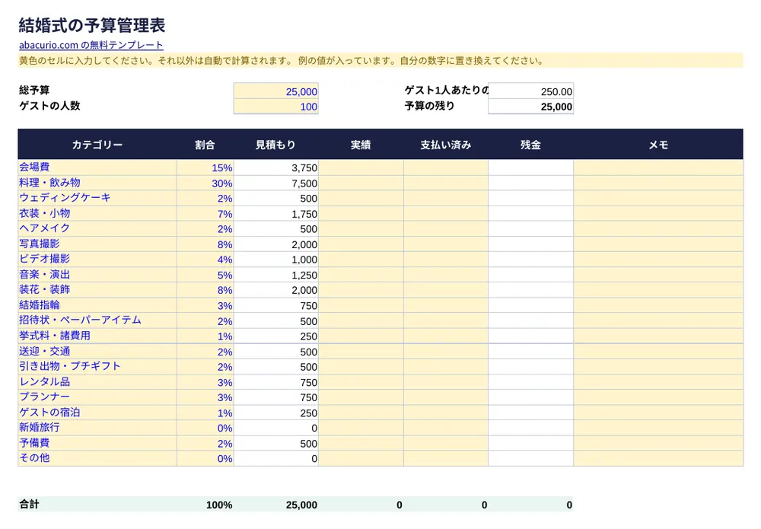Screen dimensions: 761x529
Task: Click the 7% ratio for 衣装・小物
Action: pos(205,214)
